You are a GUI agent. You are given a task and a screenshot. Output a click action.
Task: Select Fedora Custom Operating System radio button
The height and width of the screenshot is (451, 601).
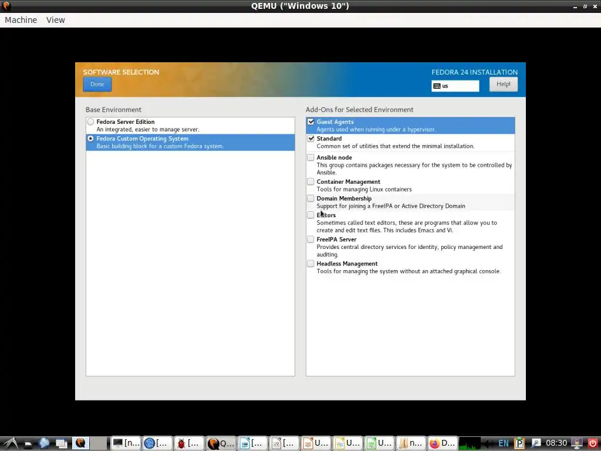point(90,139)
